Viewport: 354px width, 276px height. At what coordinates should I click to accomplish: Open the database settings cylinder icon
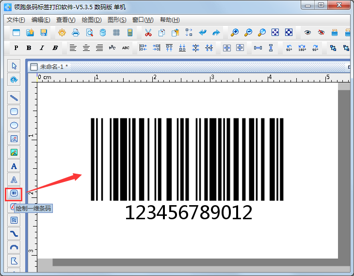(103, 32)
